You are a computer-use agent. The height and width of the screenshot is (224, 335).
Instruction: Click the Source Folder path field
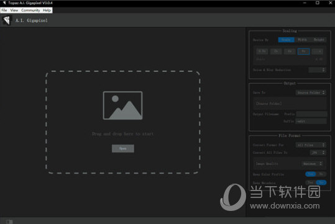[x=290, y=104]
